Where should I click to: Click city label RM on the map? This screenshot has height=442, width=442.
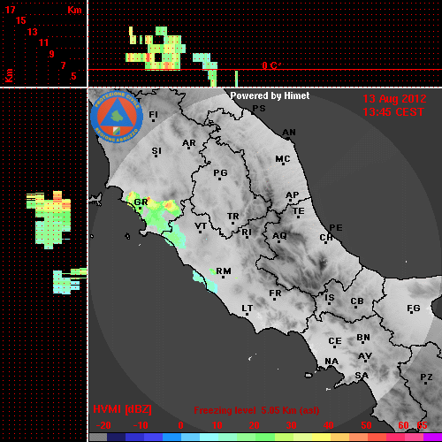point(224,271)
